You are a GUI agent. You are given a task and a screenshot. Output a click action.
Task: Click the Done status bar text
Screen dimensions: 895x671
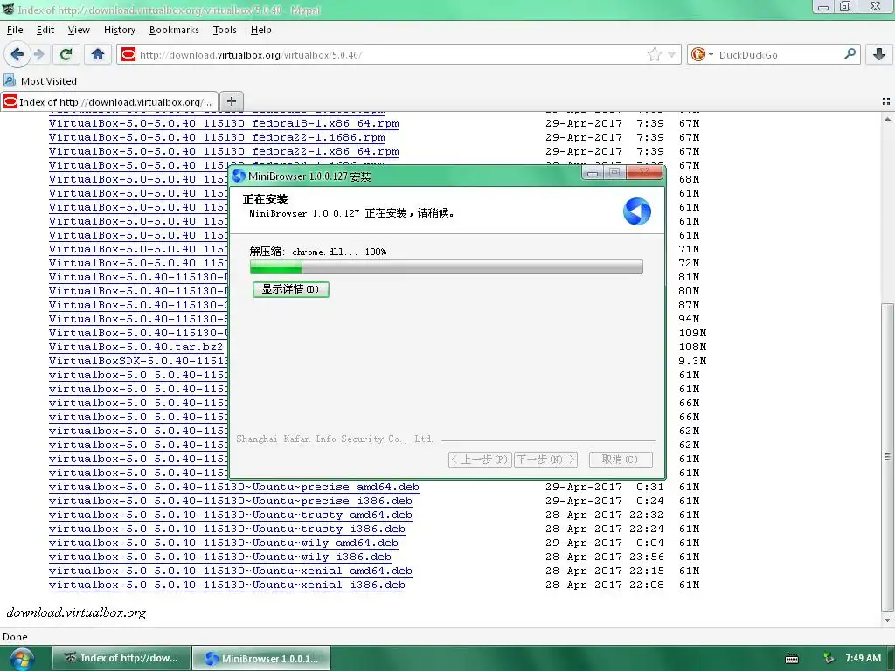[x=15, y=637]
